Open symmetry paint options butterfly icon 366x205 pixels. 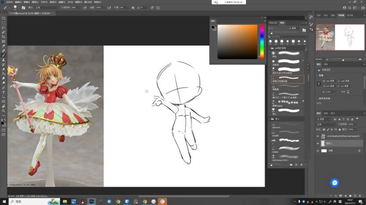coord(158,8)
